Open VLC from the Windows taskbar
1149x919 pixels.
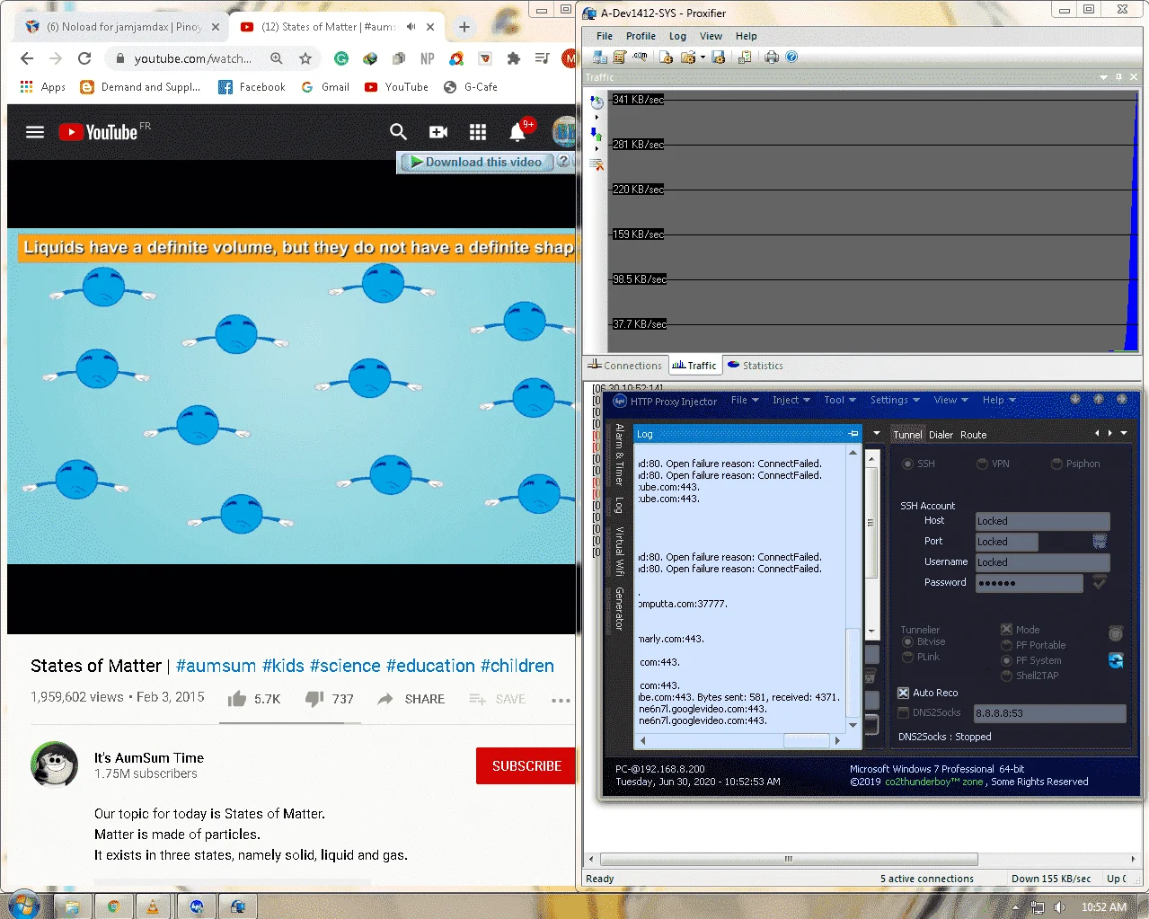(153, 906)
